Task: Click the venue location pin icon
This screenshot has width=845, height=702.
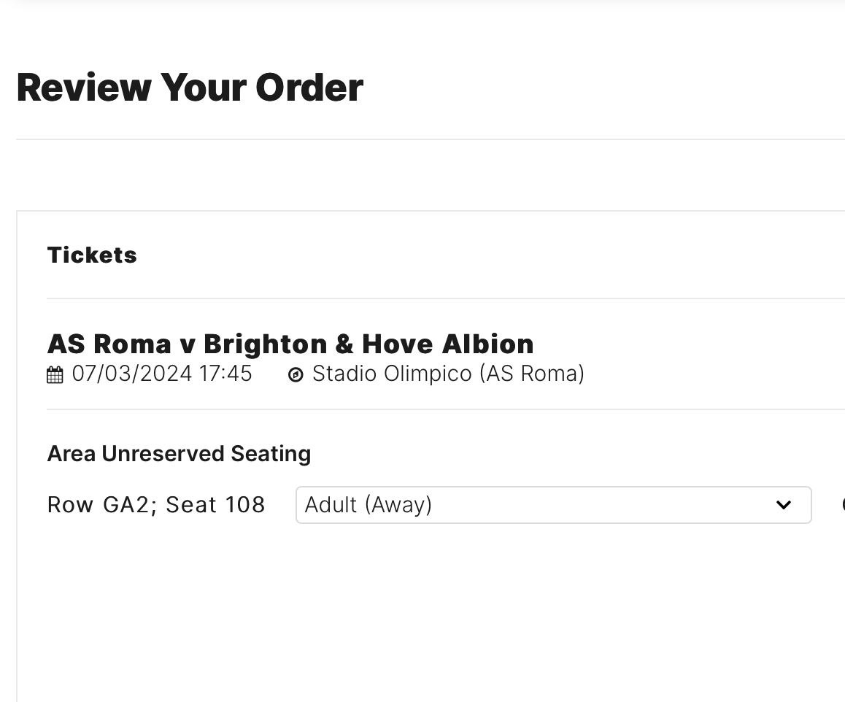Action: pos(296,374)
